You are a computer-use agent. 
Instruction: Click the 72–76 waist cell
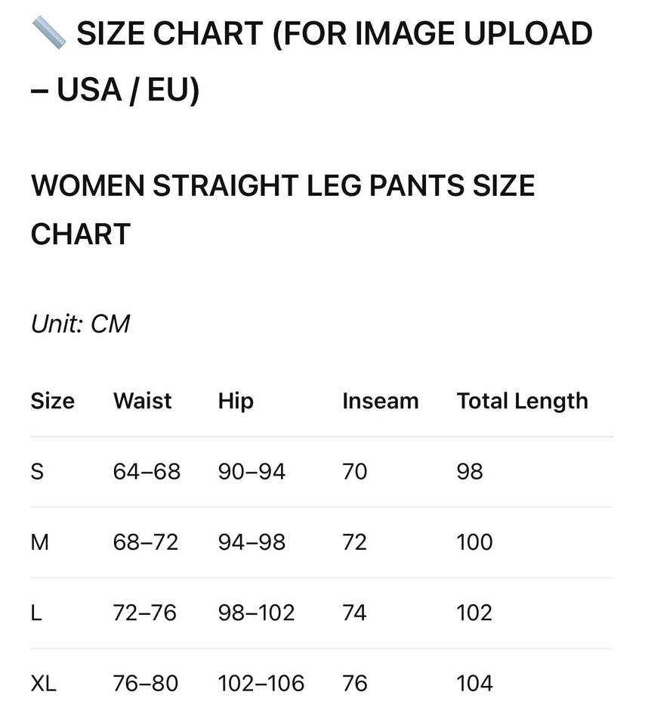[145, 613]
